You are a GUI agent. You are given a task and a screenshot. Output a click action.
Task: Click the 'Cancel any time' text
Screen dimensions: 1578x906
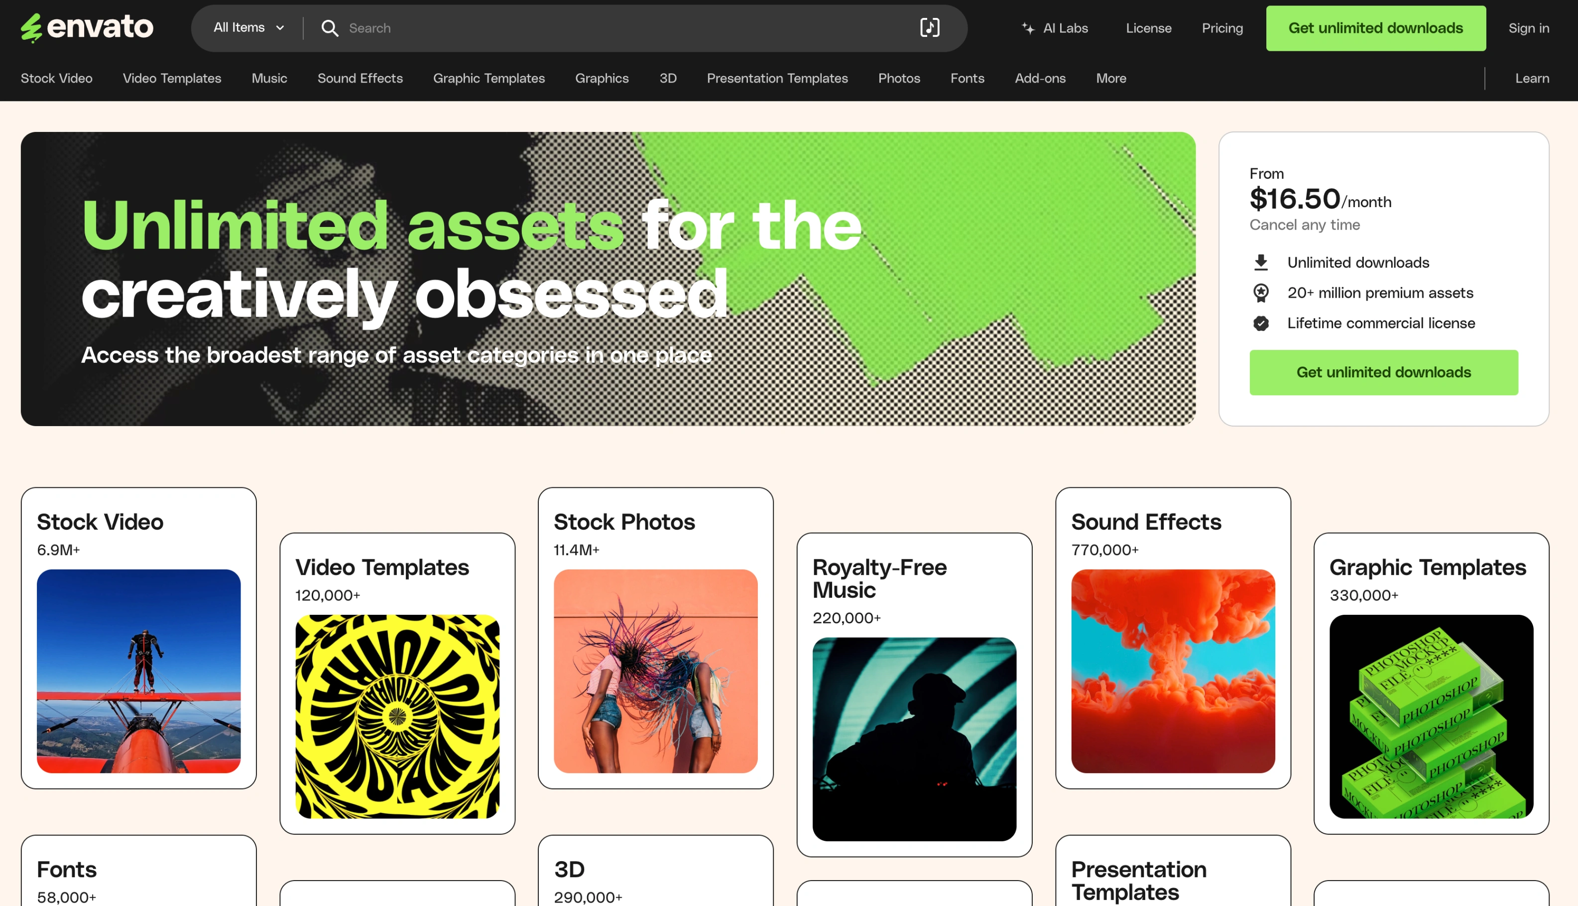pos(1304,225)
